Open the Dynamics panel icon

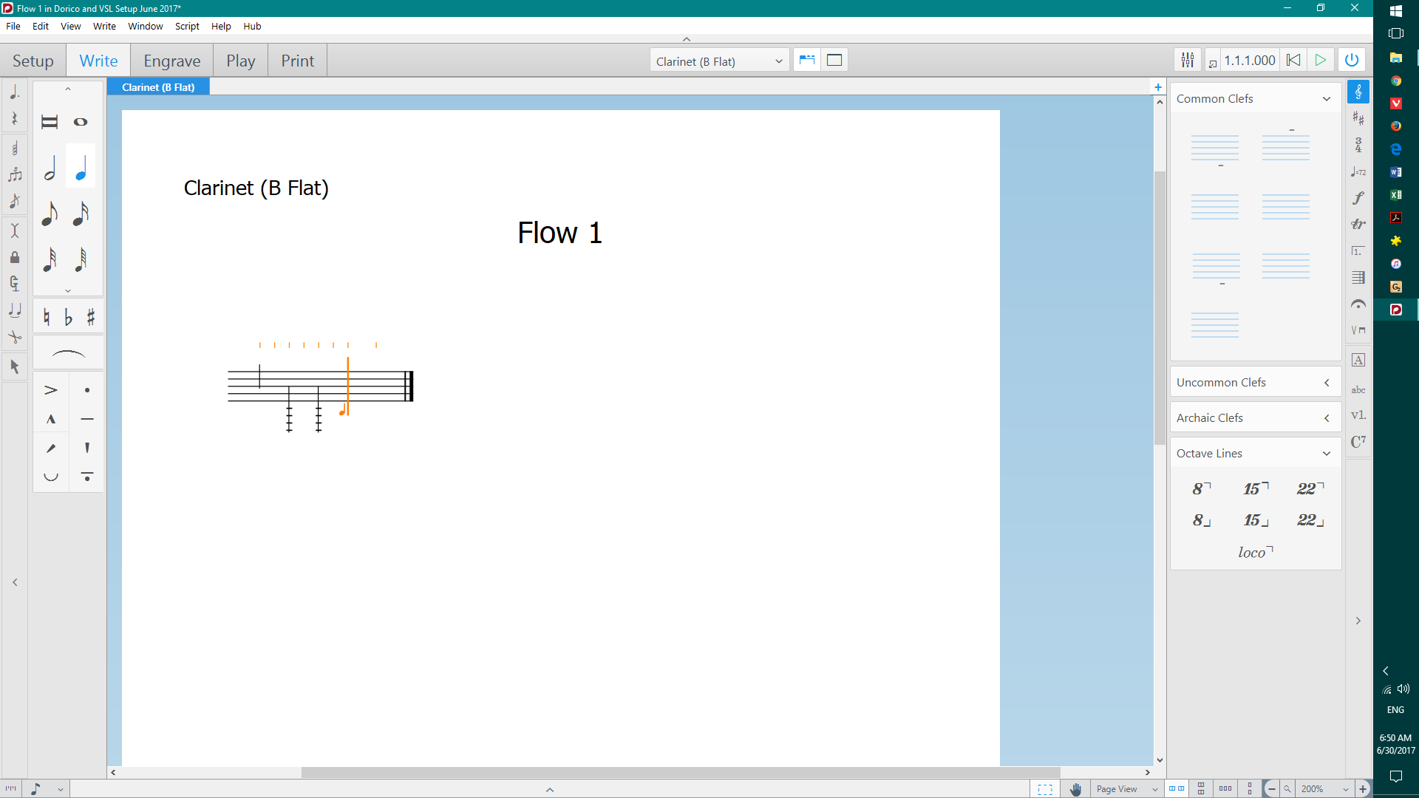(1358, 198)
